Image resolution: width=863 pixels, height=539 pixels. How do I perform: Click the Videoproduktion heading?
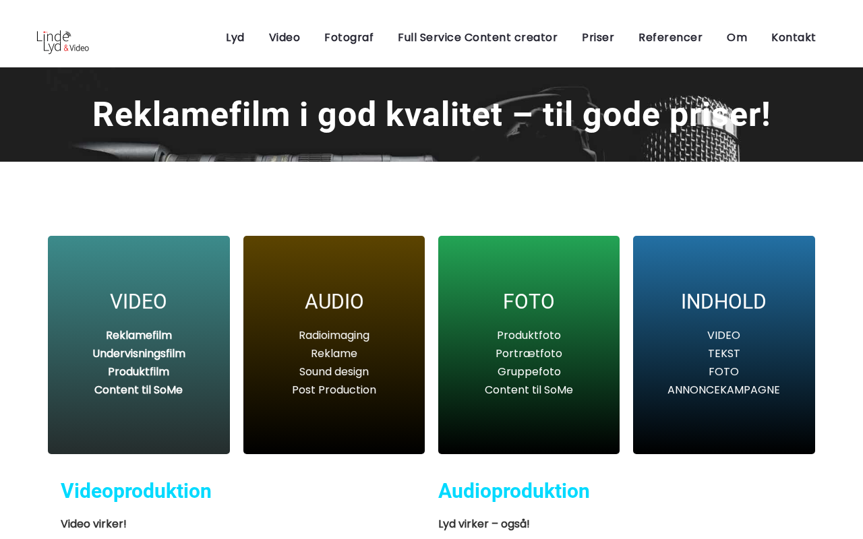click(136, 491)
